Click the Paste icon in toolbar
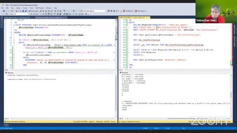This screenshot has width=237, height=133. 61,11
